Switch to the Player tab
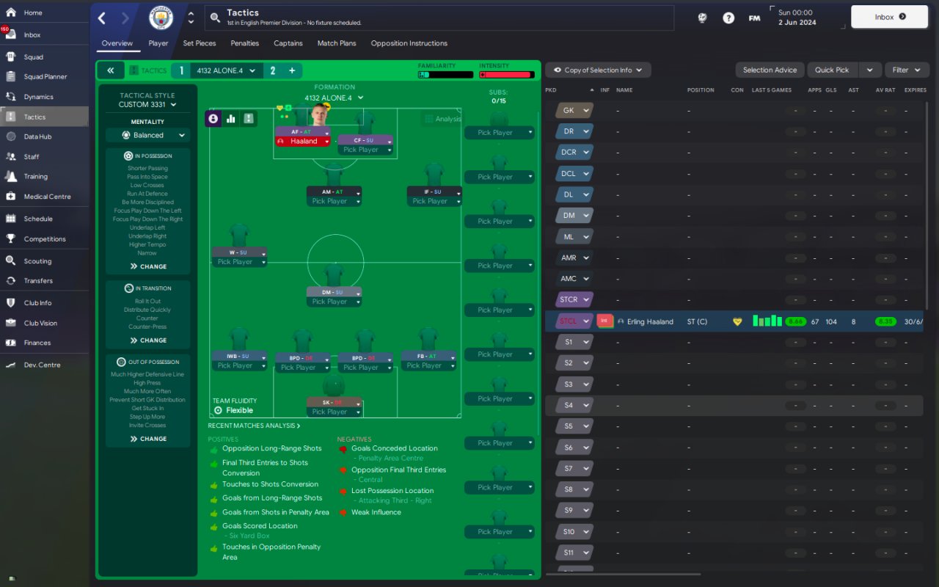939x587 pixels. [x=158, y=43]
